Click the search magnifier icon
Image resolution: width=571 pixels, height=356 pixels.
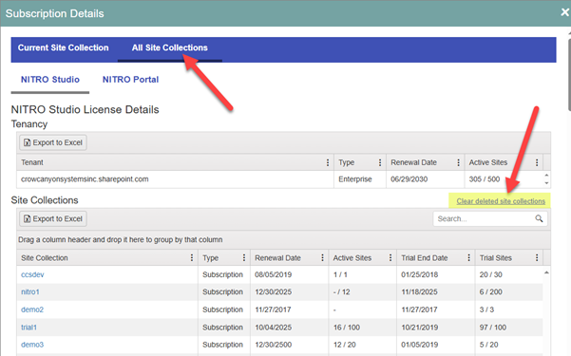point(539,218)
